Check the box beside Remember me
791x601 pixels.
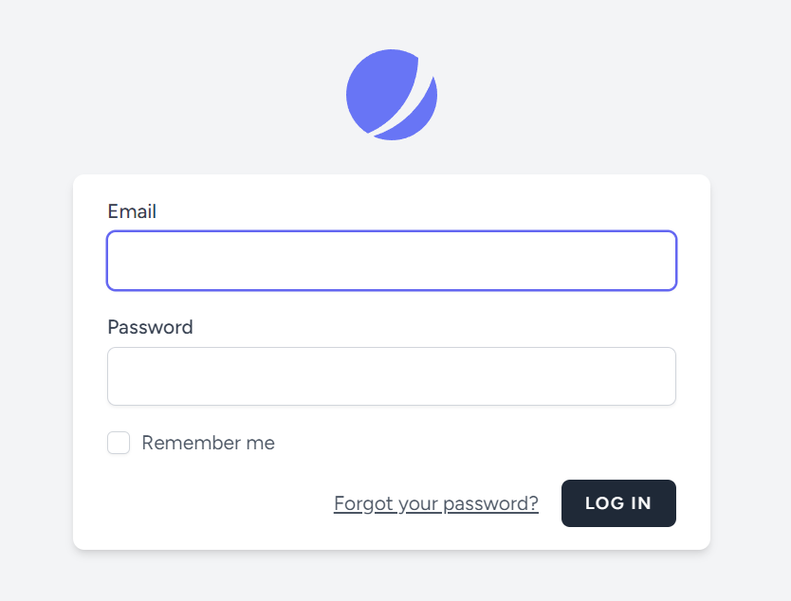(x=119, y=443)
